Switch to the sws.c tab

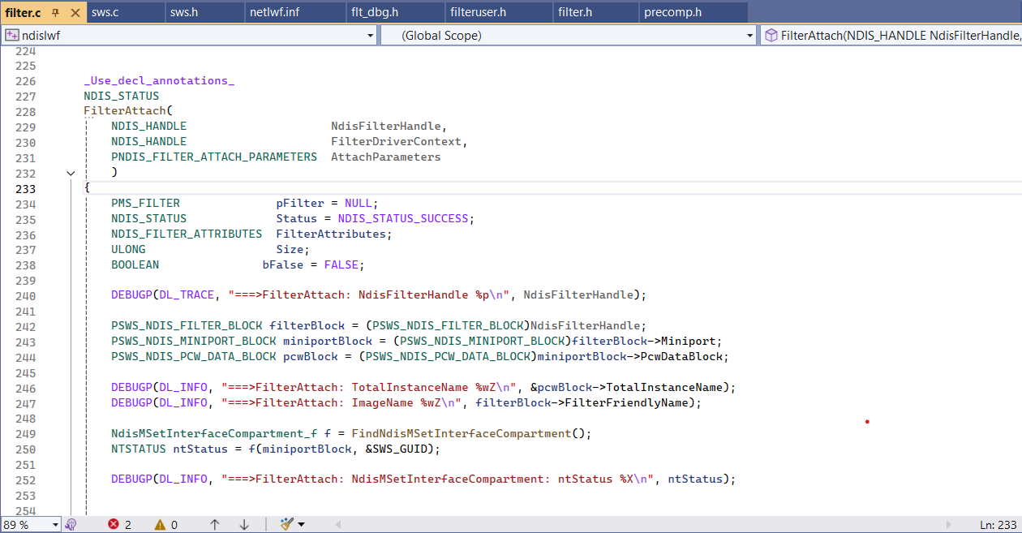pyautogui.click(x=104, y=13)
